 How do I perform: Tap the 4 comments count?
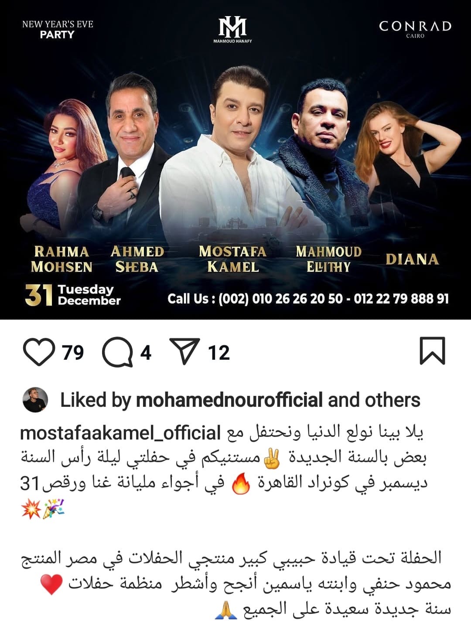coord(146,352)
